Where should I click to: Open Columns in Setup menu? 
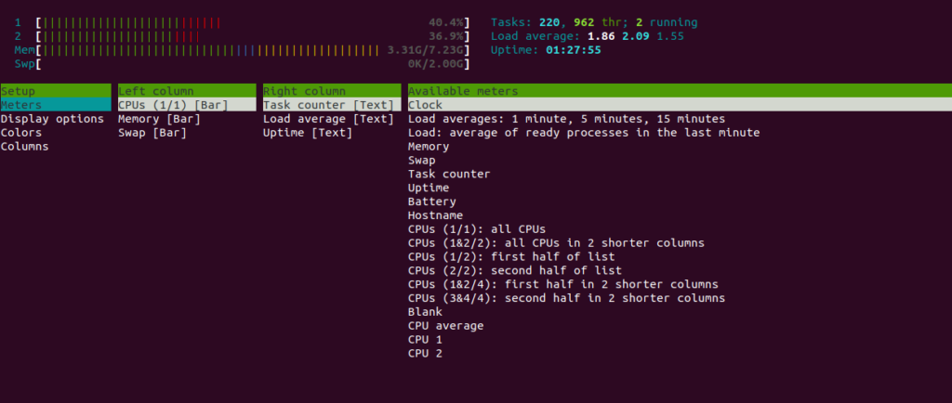tap(24, 146)
